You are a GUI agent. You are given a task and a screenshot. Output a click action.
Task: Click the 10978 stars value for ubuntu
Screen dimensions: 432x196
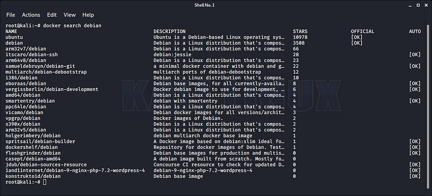[x=300, y=37]
